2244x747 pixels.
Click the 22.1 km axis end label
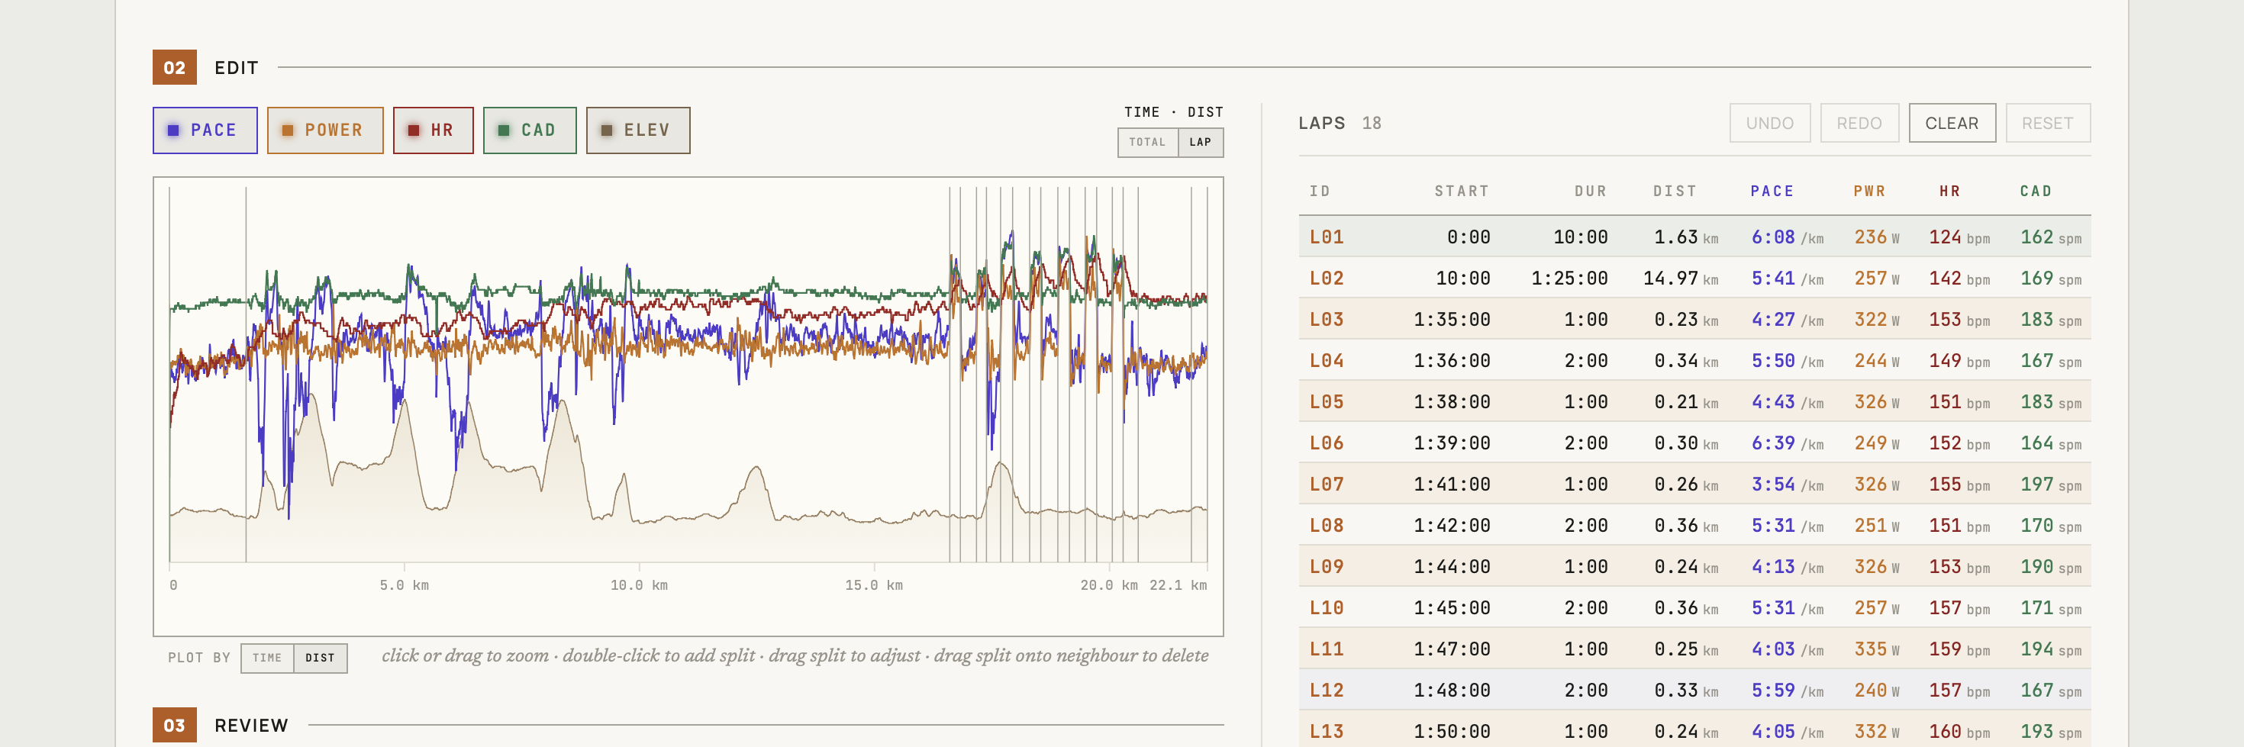[1178, 586]
